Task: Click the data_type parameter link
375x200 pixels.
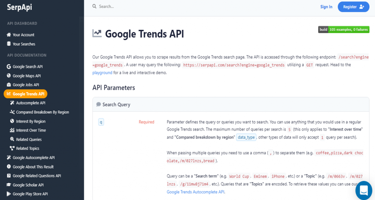Action: pos(246,137)
